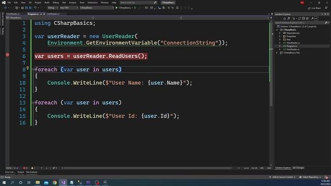Open the File menu
Image resolution: width=331 pixels, height=186 pixels.
click(x=9, y=3)
